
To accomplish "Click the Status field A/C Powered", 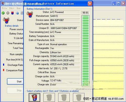I will (x=65, y=12).
